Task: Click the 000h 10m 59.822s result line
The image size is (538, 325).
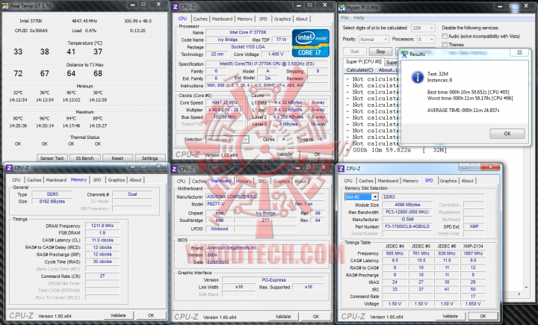Action: click(396, 150)
